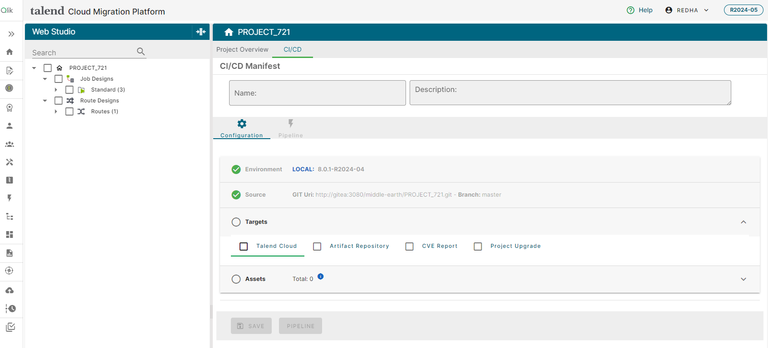Select the CI/CD tab
The image size is (768, 348).
point(293,49)
